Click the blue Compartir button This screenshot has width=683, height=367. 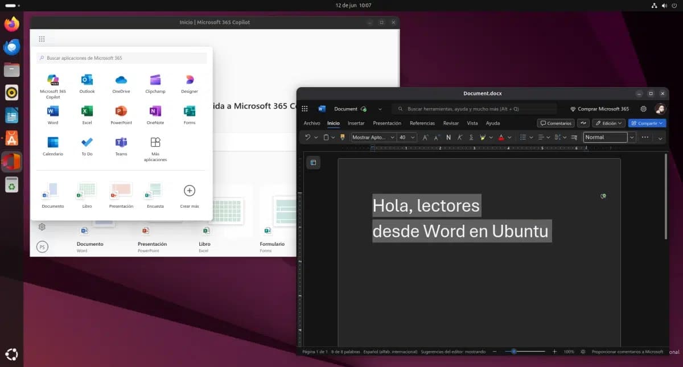click(647, 123)
